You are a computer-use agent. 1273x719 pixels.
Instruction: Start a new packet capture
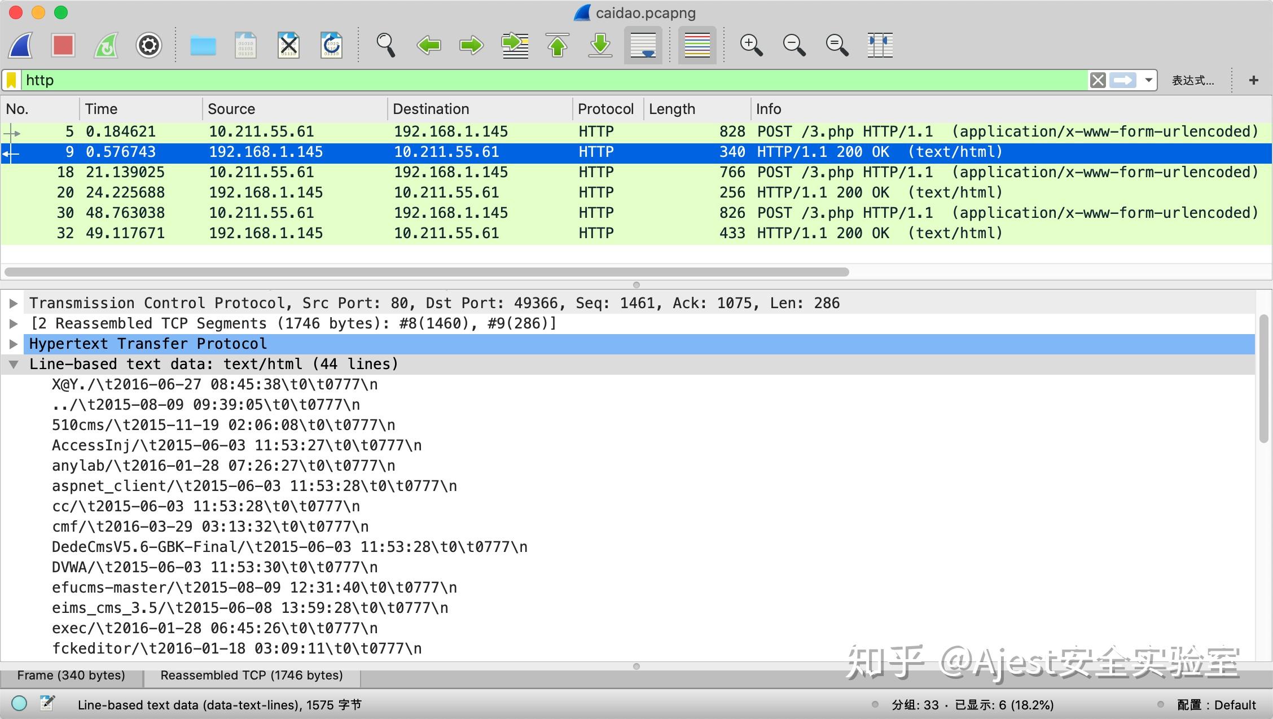20,45
